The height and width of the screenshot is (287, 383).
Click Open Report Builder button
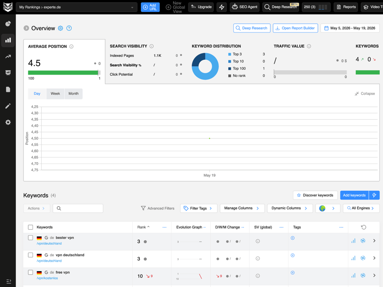[x=295, y=28]
